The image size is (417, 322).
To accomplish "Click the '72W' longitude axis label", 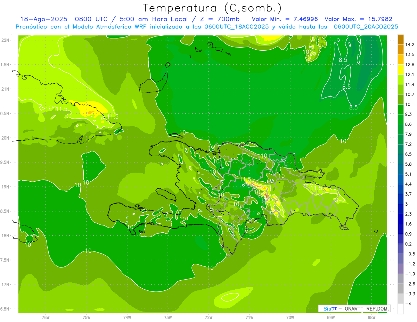I will tap(208, 317).
